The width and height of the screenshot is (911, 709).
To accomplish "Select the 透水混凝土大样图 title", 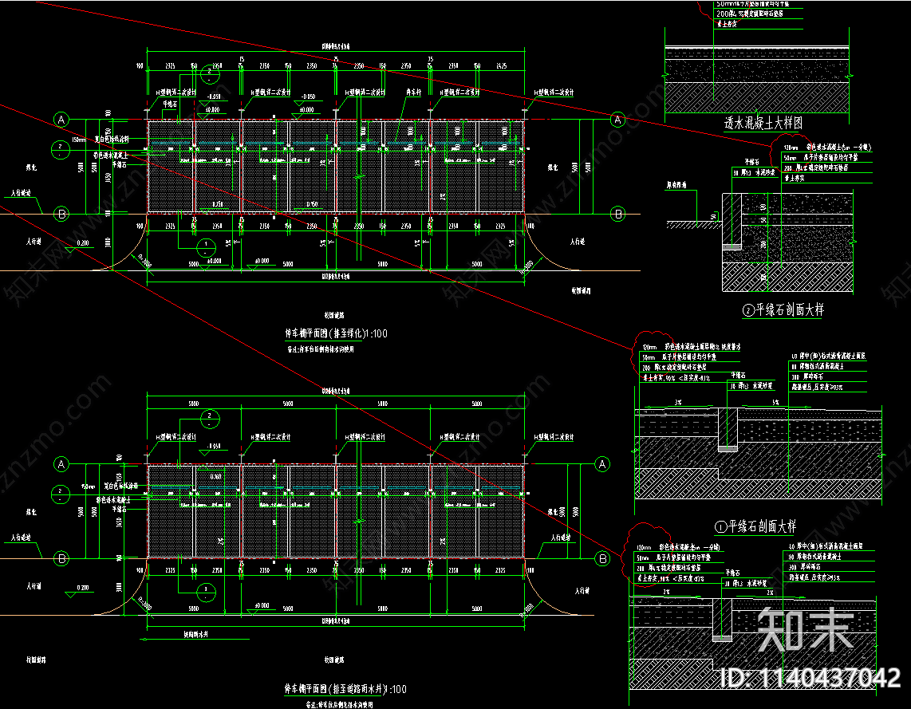I will point(763,124).
